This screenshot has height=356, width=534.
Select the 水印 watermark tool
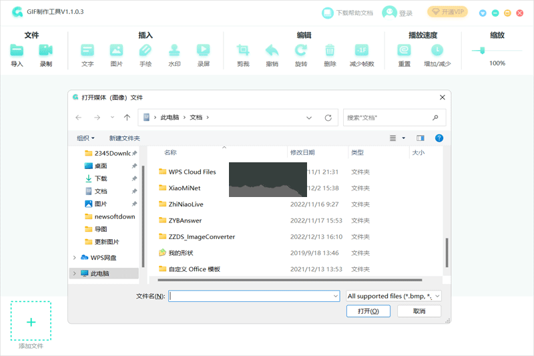174,50
